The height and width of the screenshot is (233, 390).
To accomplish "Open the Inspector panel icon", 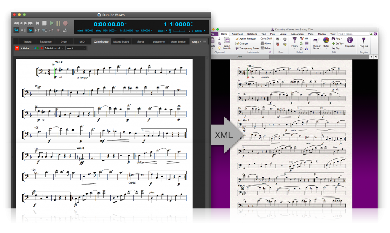I will point(350,40).
